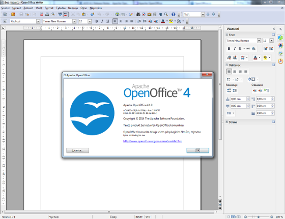The image size is (285, 219).
Task: Toggle INSRT insert mode in status bar
Action: point(139,217)
